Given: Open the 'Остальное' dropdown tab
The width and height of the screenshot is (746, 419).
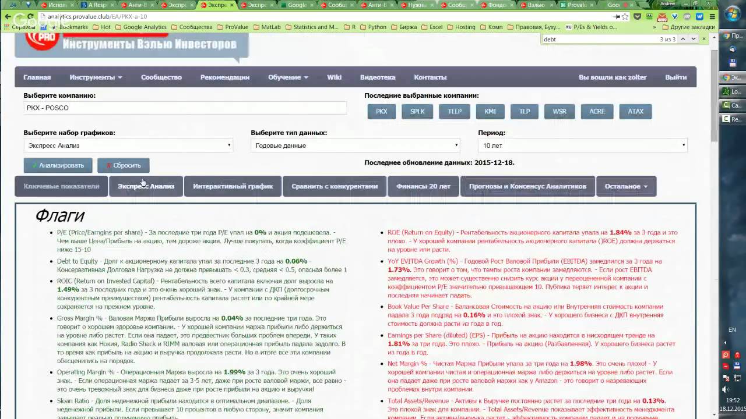Looking at the screenshot, I should click(x=627, y=186).
